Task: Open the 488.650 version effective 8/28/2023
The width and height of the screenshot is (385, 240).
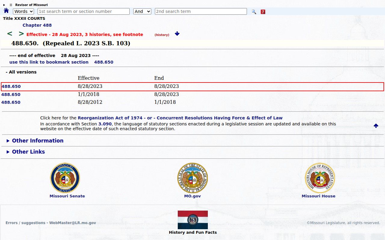Action: (11, 86)
